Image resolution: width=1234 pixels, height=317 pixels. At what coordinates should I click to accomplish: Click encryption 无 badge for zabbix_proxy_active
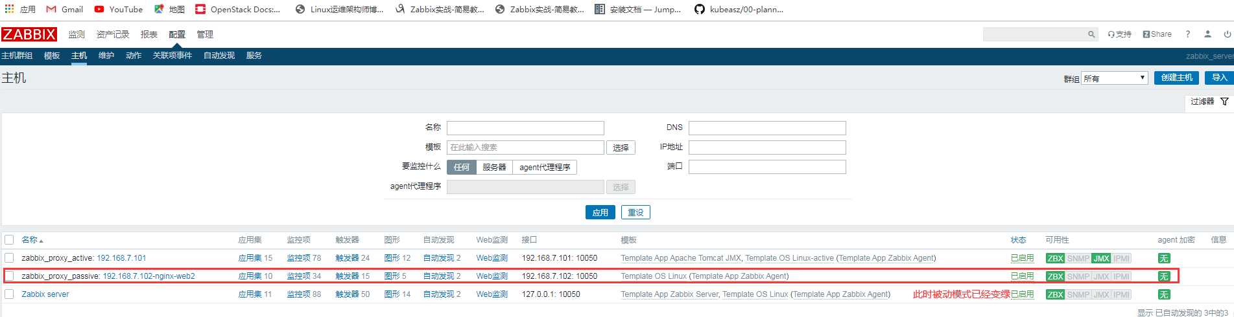1164,258
